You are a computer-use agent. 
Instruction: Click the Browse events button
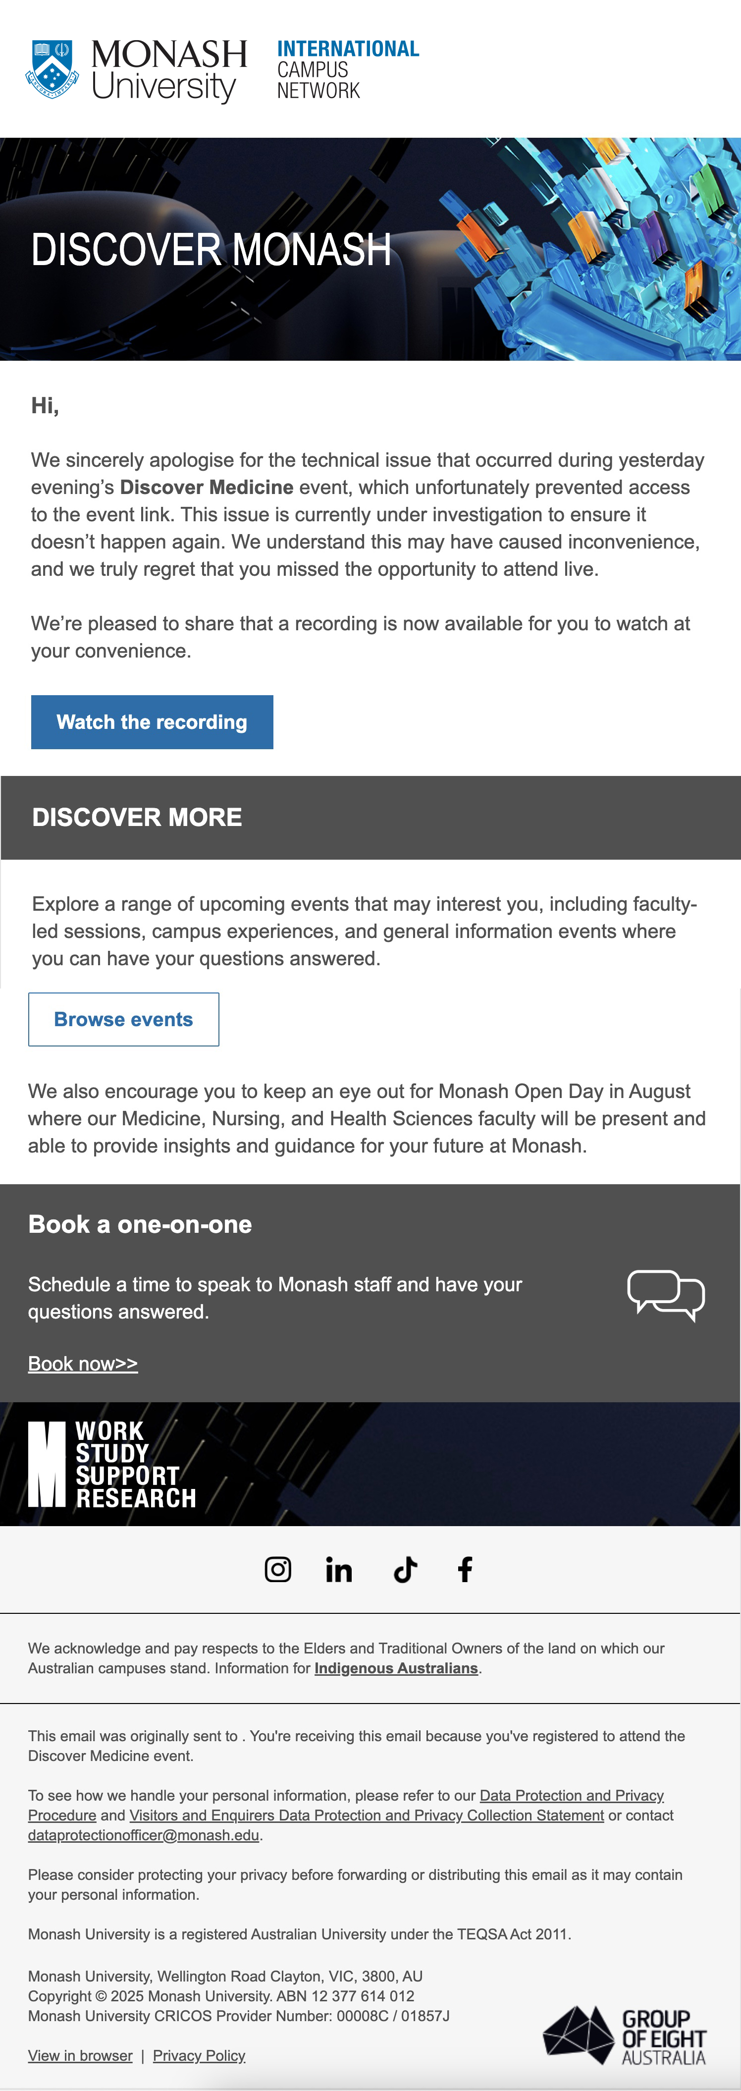[123, 1019]
